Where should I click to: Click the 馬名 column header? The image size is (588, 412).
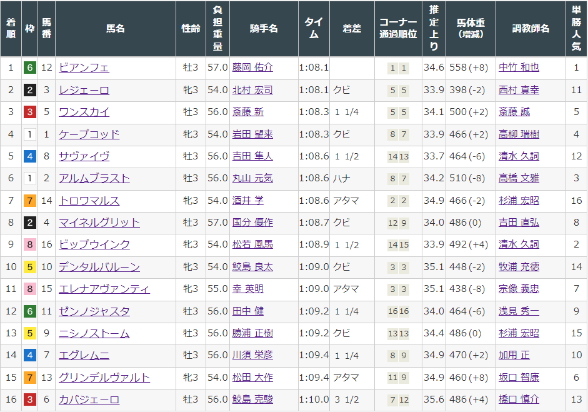(x=116, y=29)
